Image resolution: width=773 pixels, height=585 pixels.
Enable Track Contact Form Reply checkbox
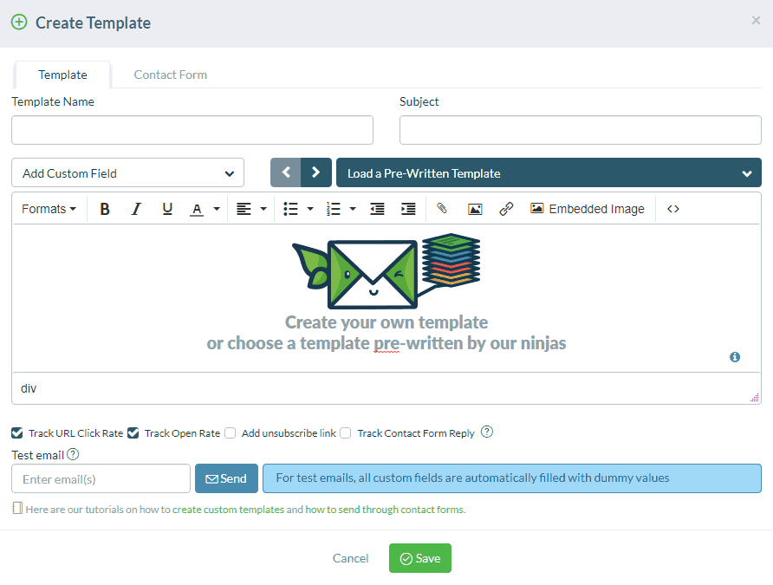tap(346, 432)
